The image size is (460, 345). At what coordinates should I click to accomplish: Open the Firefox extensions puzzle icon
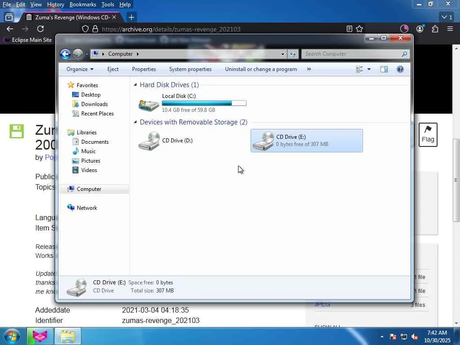(435, 29)
